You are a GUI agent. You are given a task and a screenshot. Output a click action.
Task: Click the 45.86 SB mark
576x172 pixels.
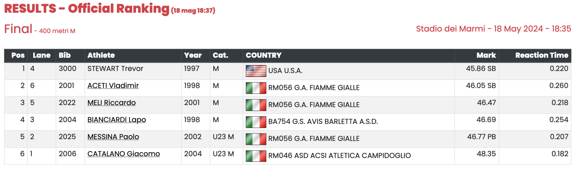pos(481,69)
